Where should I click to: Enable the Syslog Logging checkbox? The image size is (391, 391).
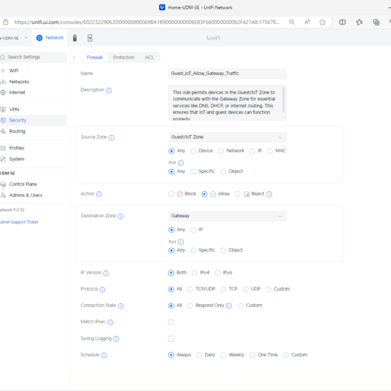pyautogui.click(x=171, y=339)
